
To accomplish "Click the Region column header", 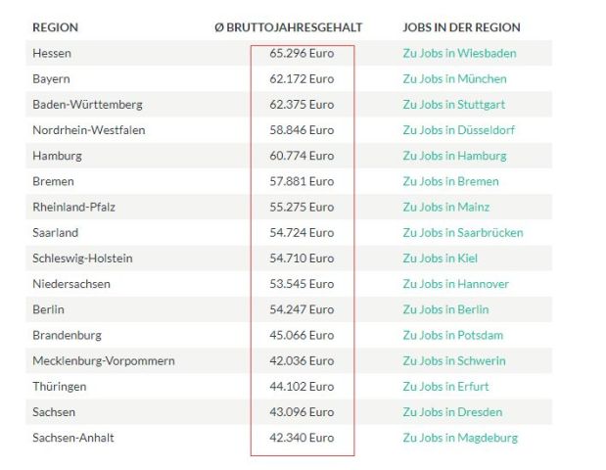I will (55, 27).
